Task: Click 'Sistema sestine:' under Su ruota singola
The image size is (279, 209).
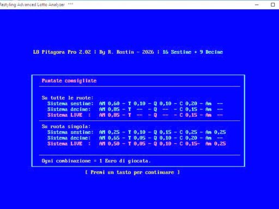Action: [x=70, y=132]
